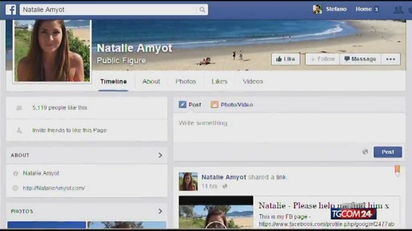Click Stefano's profile avatar icon

[x=317, y=9]
